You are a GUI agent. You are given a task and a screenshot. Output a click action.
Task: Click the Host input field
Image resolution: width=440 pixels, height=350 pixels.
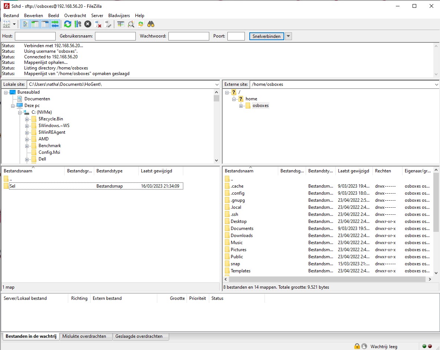coord(35,36)
